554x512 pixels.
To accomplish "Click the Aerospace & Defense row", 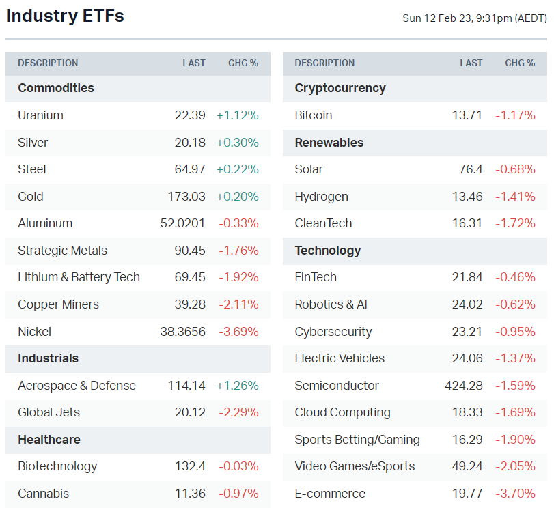I will point(77,386).
